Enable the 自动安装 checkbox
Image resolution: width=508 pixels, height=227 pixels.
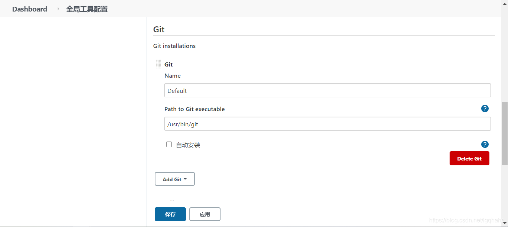169,145
